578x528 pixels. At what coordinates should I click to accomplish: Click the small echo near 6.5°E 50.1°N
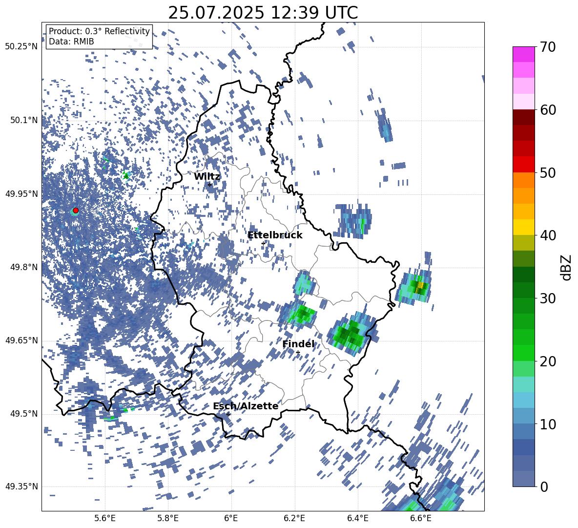385,126
